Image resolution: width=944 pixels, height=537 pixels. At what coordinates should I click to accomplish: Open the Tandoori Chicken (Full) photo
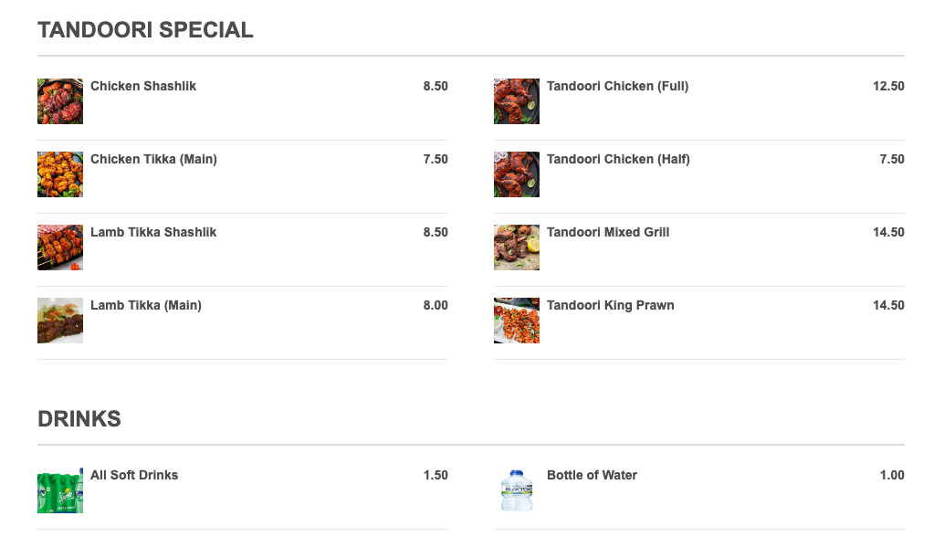click(517, 101)
